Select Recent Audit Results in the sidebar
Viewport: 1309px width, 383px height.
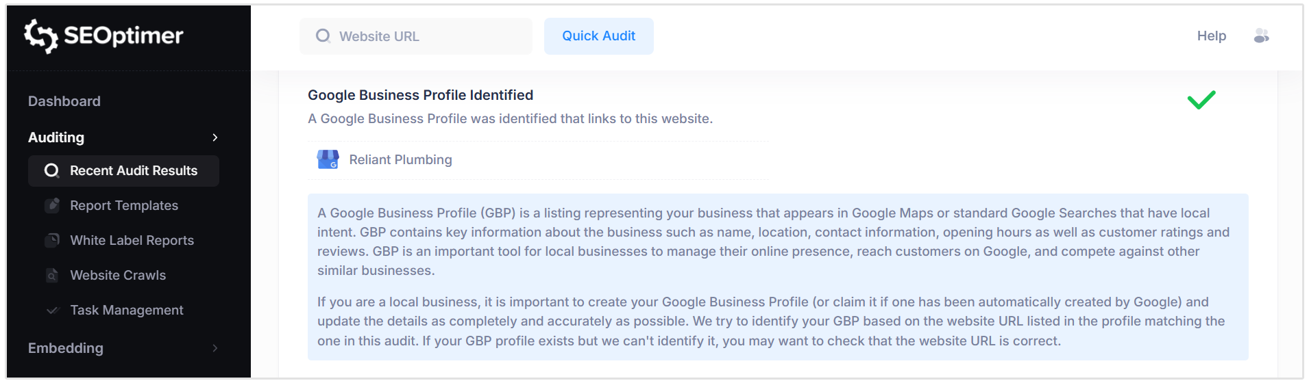(x=134, y=171)
